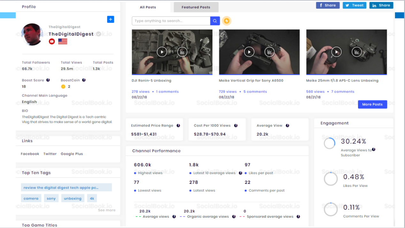
Task: Click the 5 comments link
Action: [255, 92]
